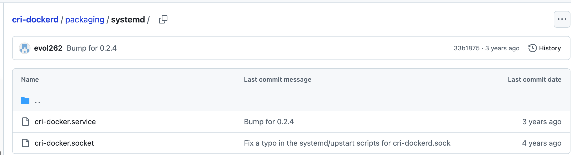
Task: Copy the path using the copy icon
Action: (163, 19)
